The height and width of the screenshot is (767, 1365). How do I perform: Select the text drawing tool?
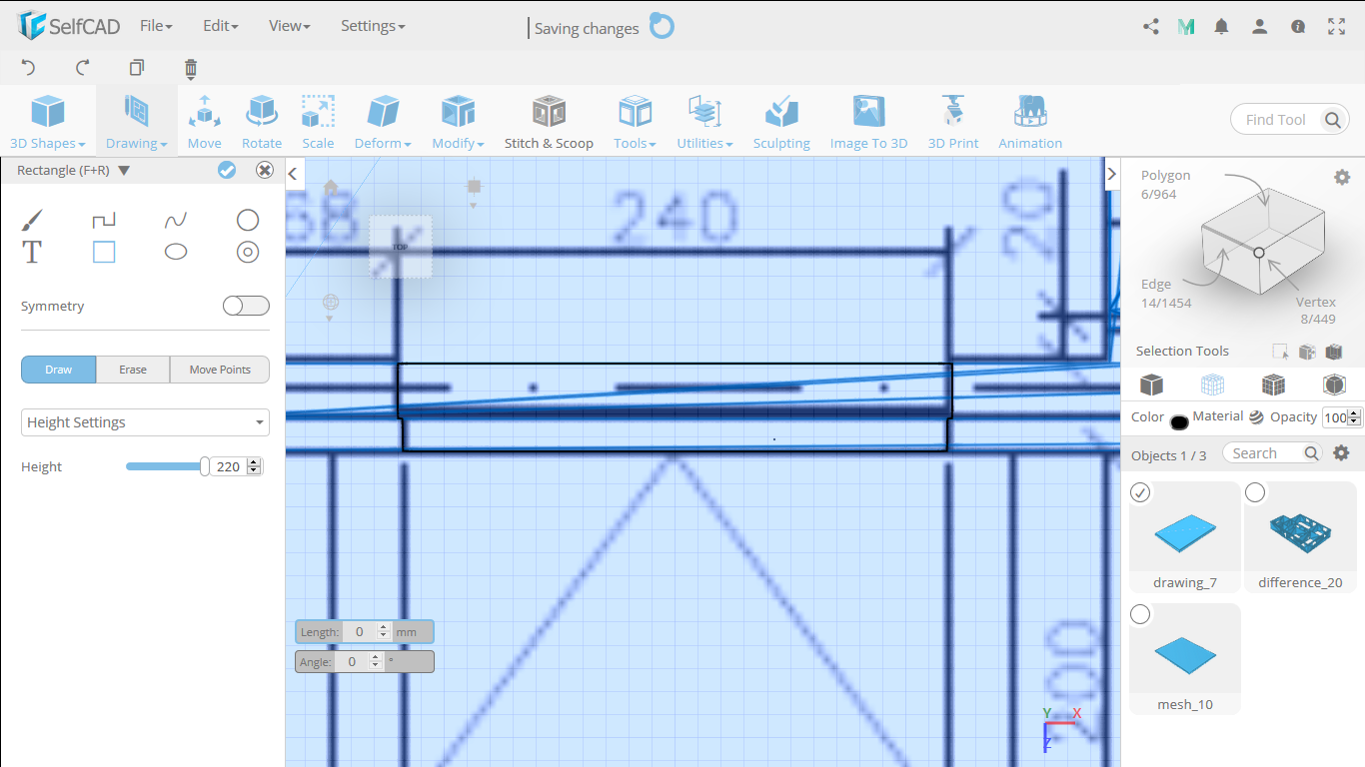pos(32,252)
